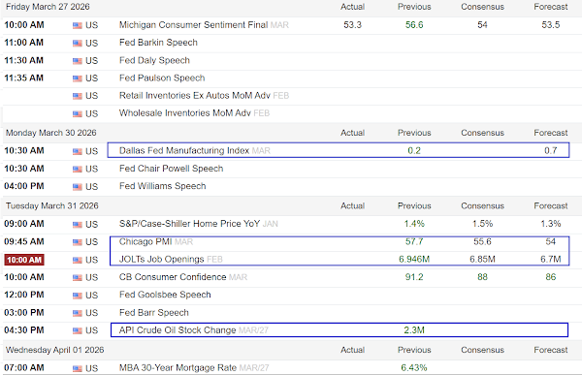Image resolution: width=582 pixels, height=375 pixels.
Task: Click US flag in API Crude Oil row
Action: (78, 330)
